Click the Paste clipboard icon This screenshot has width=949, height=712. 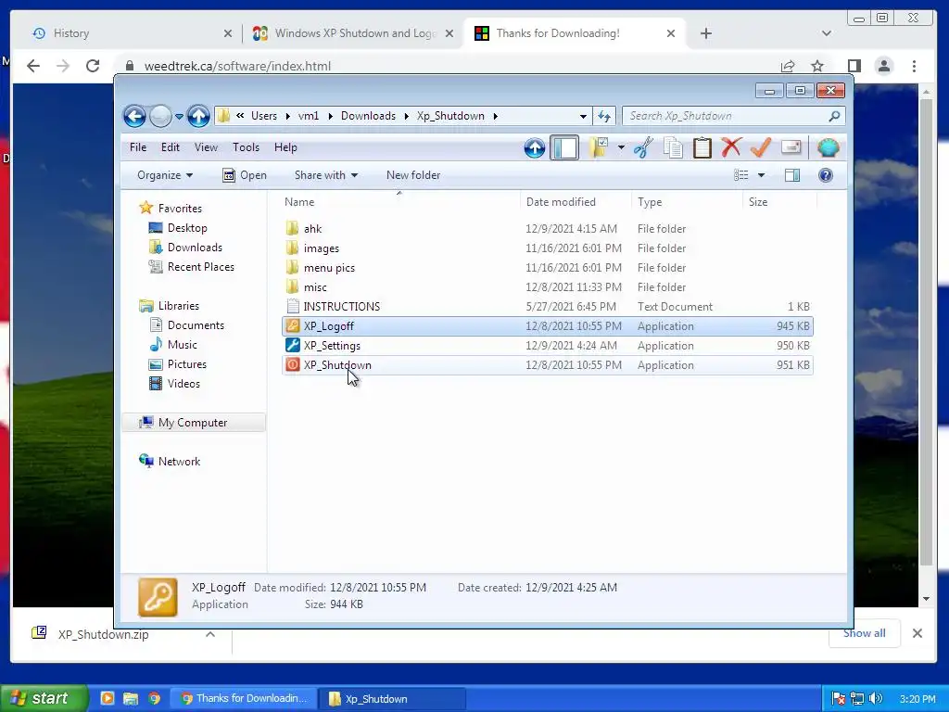coord(702,147)
